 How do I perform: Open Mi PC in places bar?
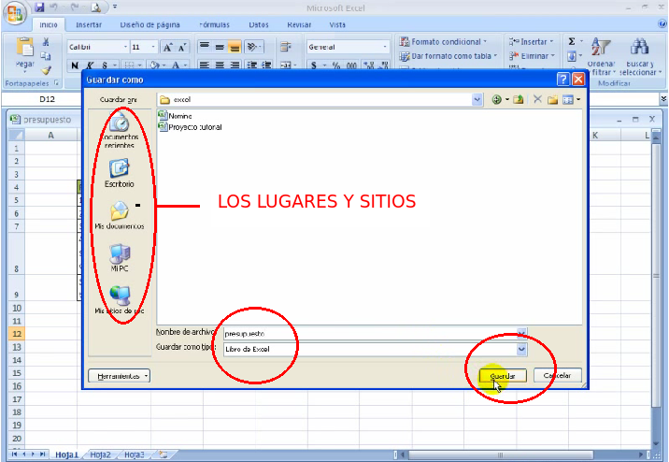pyautogui.click(x=120, y=257)
